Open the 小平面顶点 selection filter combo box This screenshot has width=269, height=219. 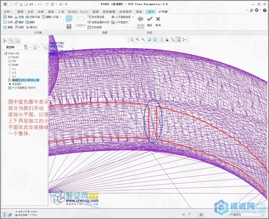(246, 214)
